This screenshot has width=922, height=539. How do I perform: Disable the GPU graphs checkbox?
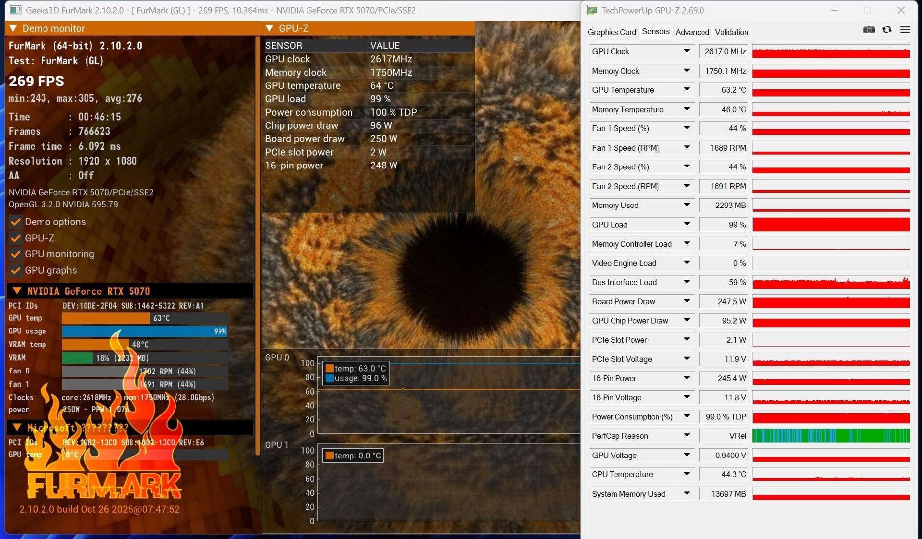[x=16, y=270]
